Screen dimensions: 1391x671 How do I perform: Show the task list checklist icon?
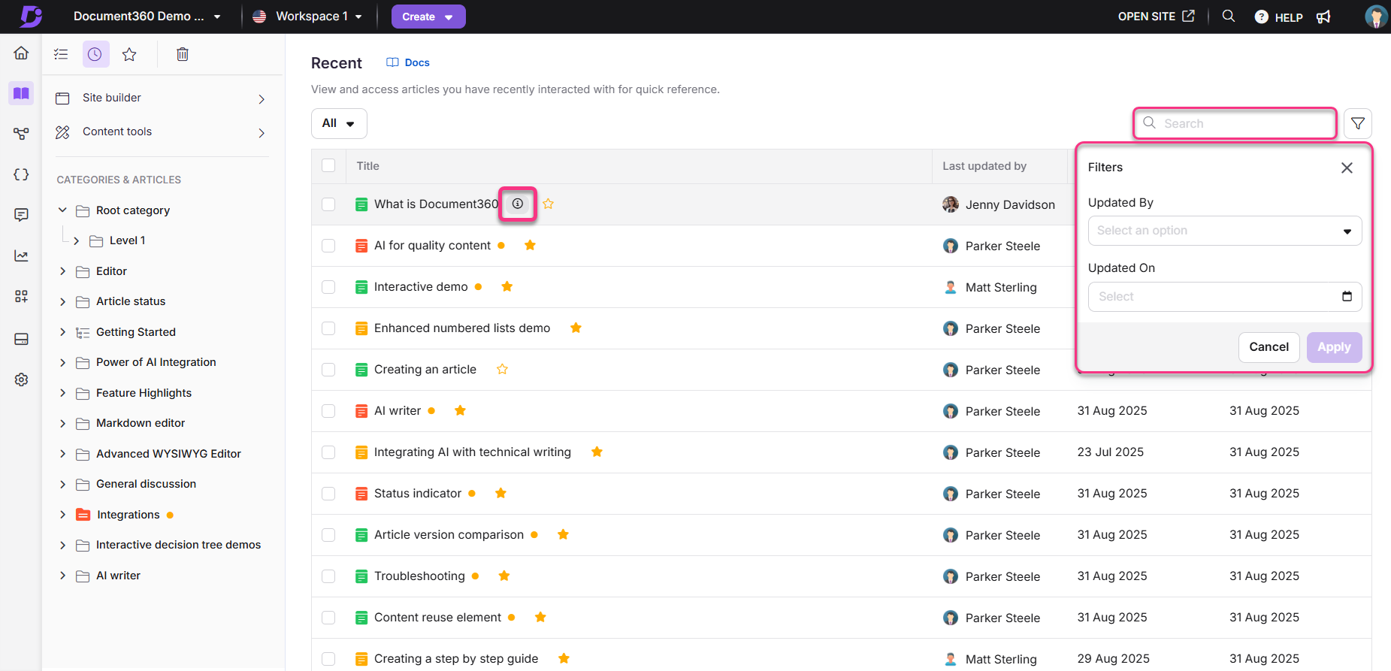(61, 54)
